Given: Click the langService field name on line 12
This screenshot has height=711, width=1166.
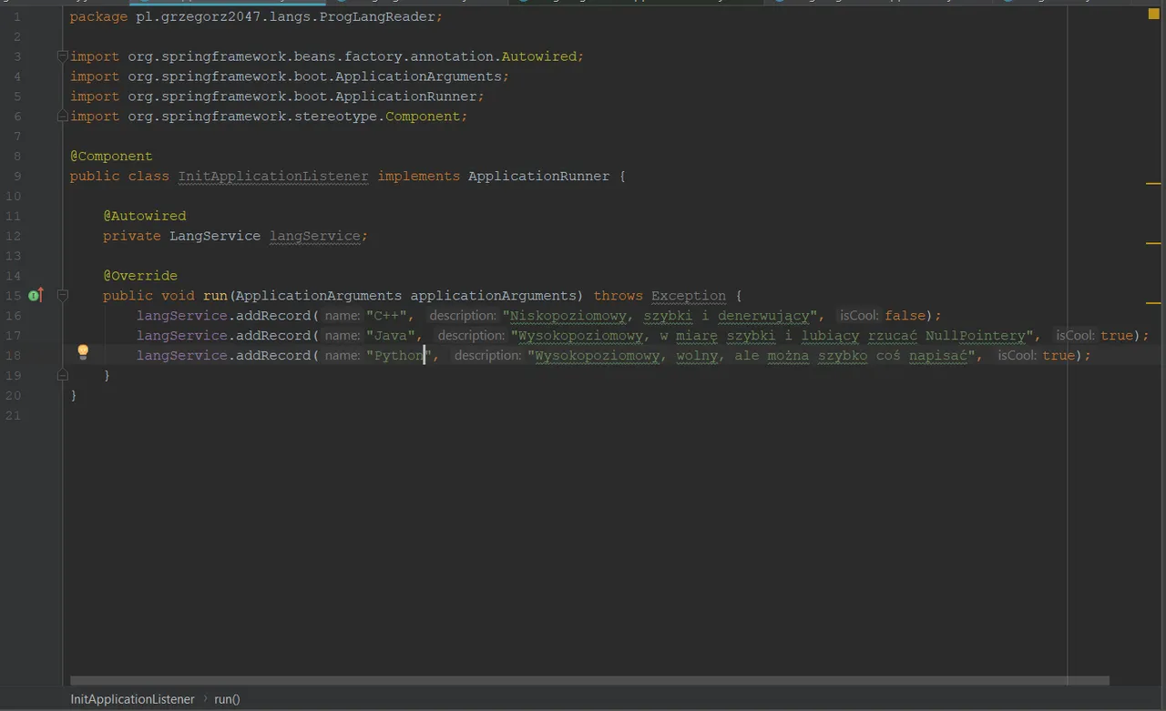Looking at the screenshot, I should (314, 236).
